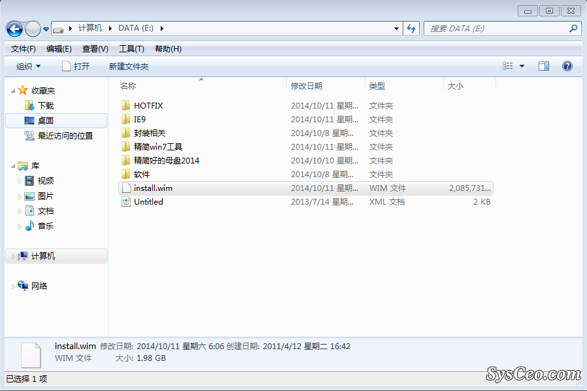Open the 帮助(H) menu
The image size is (587, 391).
click(168, 49)
